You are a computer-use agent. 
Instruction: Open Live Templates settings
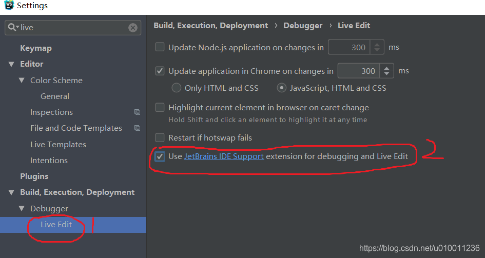tap(58, 144)
